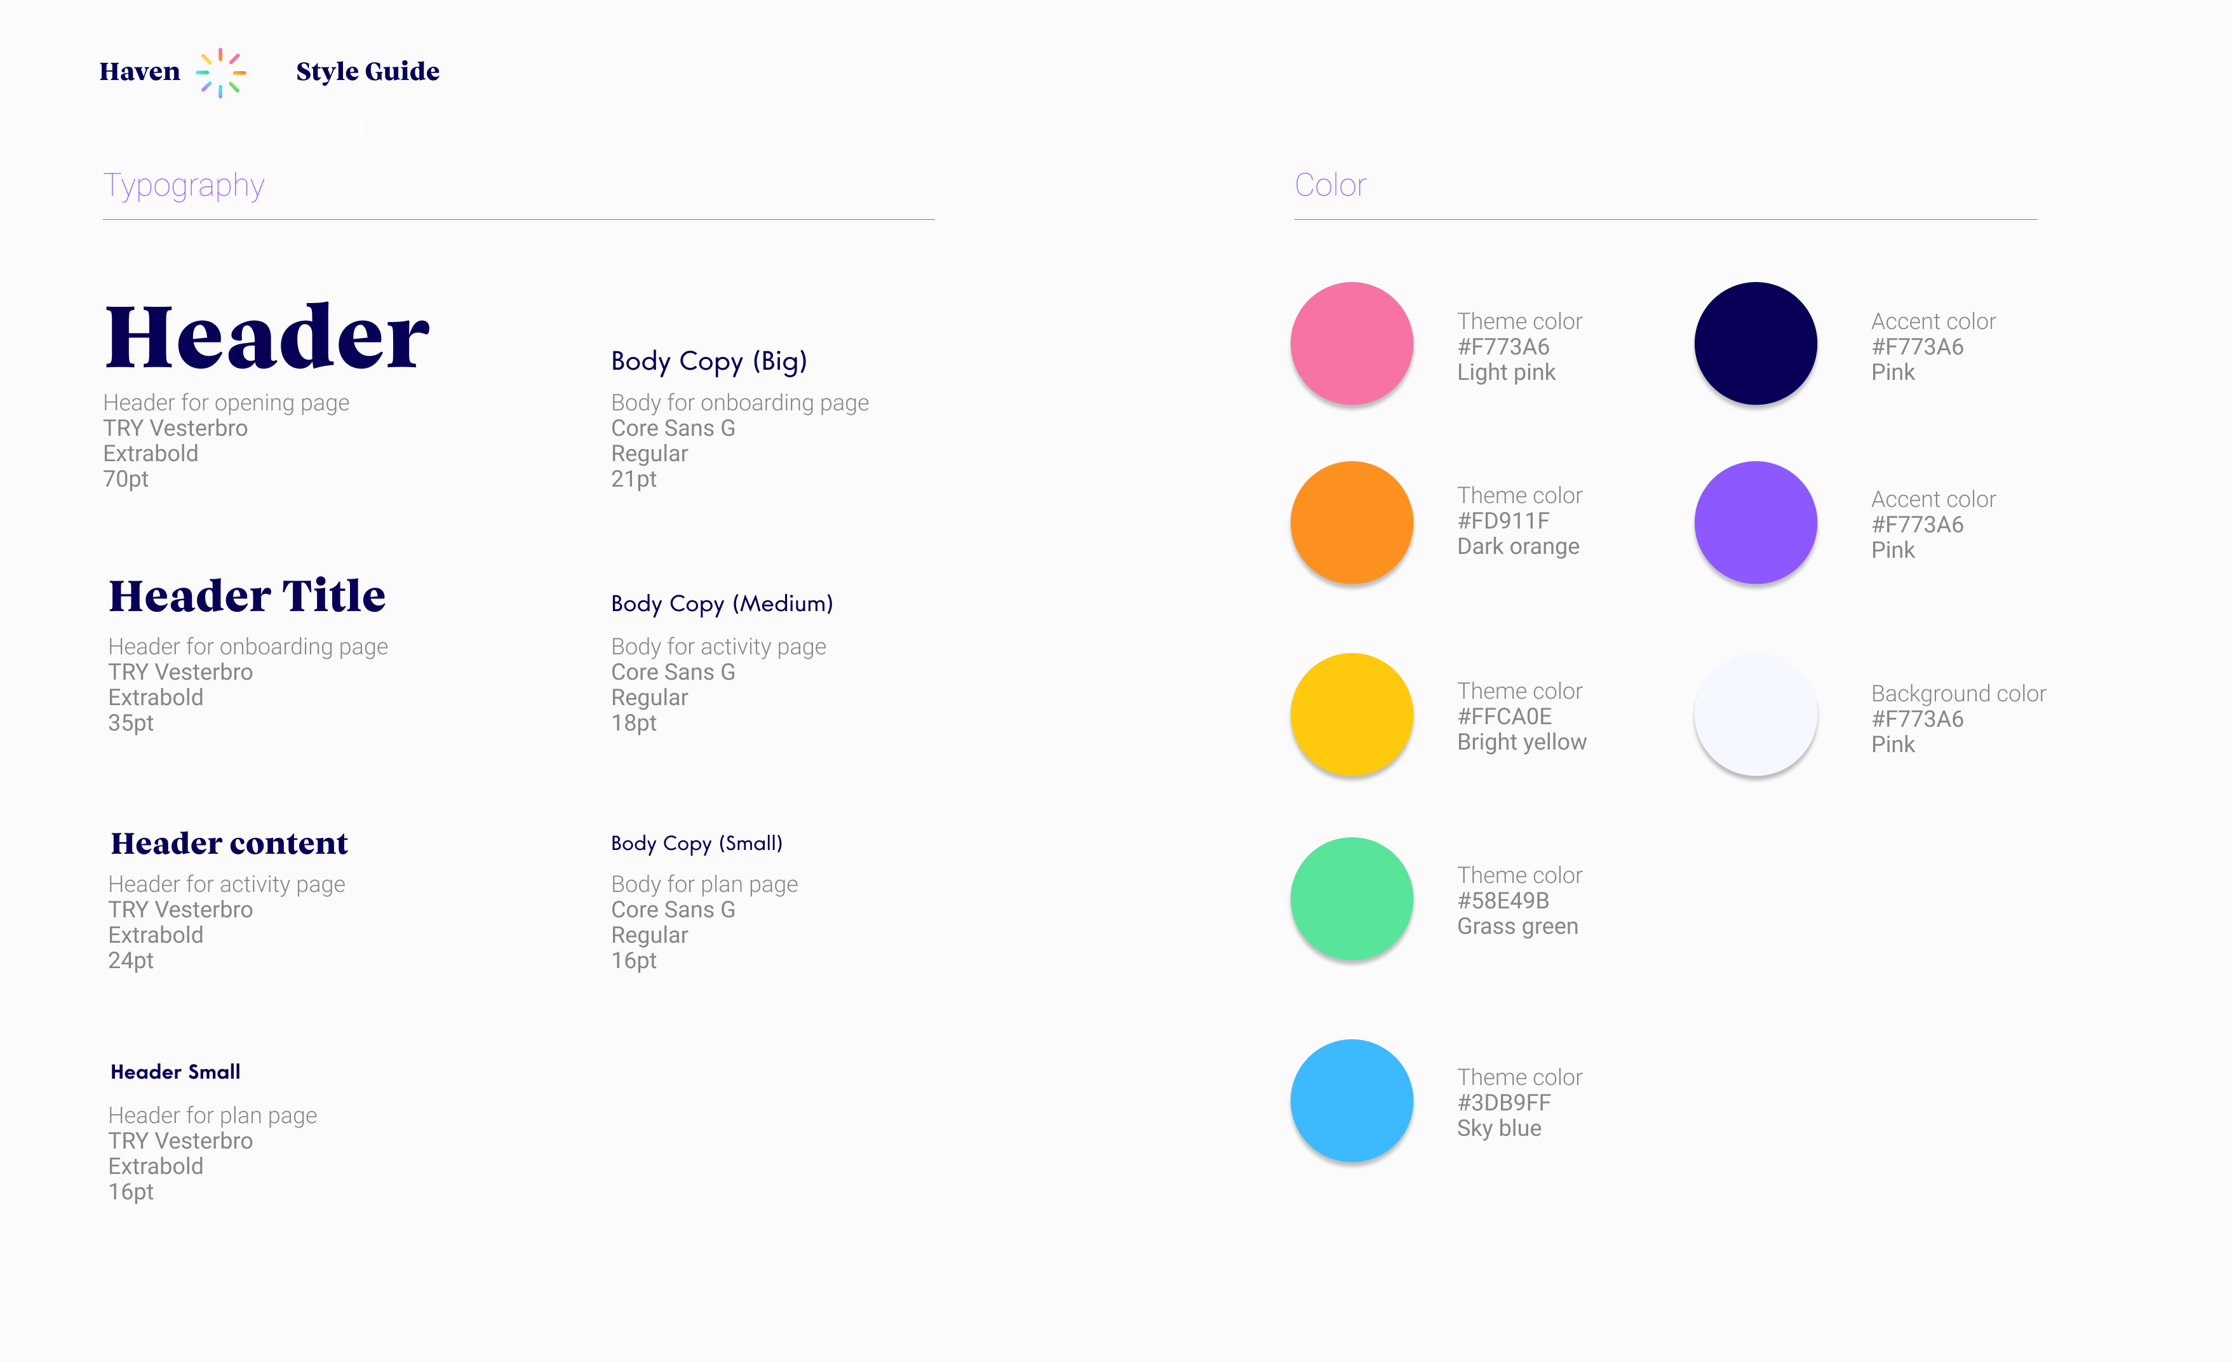Click the Color section heading
This screenshot has width=2232, height=1362.
[x=1330, y=185]
